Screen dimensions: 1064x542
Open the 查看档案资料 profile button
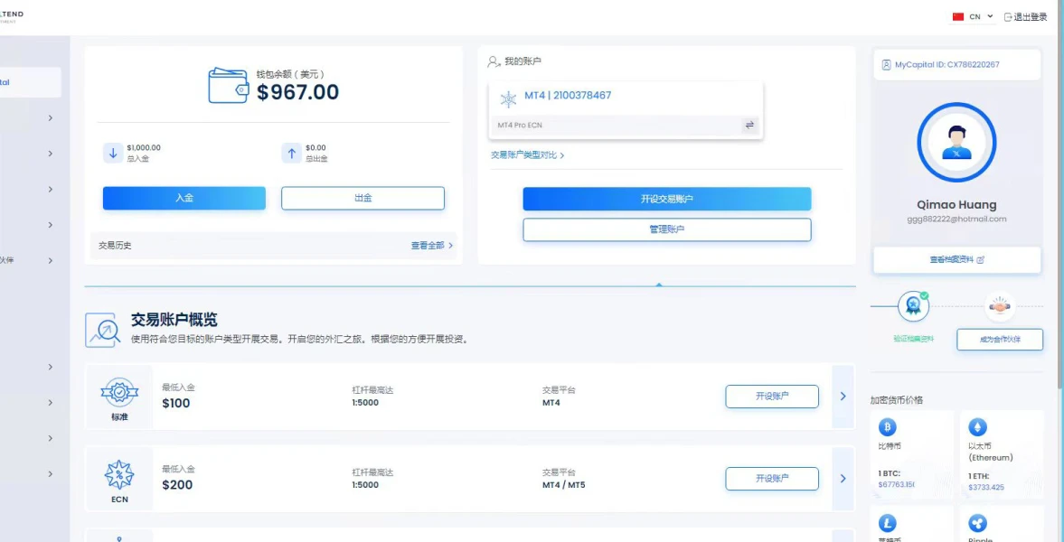(x=956, y=260)
